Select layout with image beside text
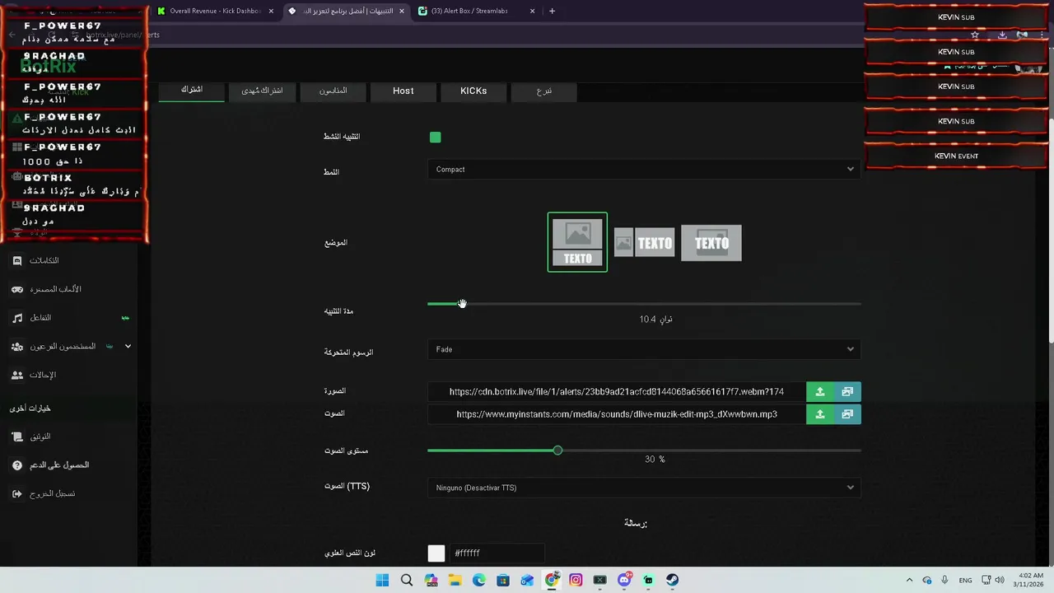Screen dimensions: 1054x593 pos(645,243)
